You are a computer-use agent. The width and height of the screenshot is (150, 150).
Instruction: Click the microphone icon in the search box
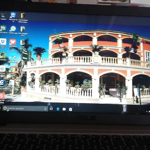click(x=45, y=109)
